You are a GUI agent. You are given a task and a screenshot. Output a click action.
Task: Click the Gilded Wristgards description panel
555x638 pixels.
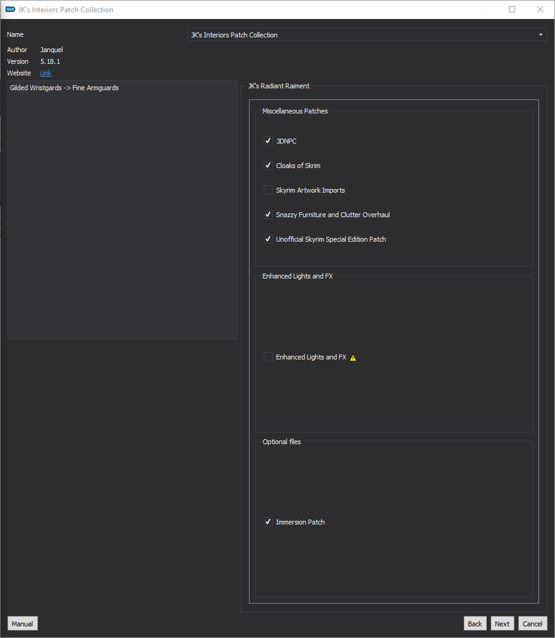[x=122, y=210]
